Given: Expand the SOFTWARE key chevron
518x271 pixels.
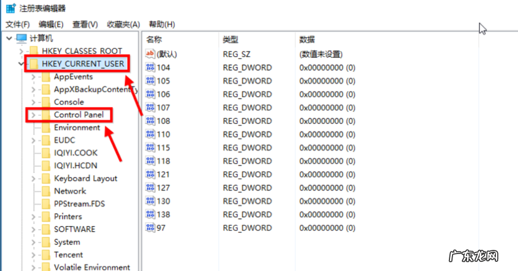Looking at the screenshot, I should [34, 229].
